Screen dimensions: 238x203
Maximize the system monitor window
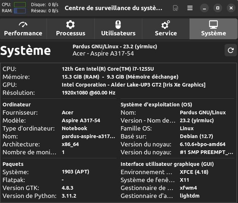pyautogui.click(x=218, y=8)
